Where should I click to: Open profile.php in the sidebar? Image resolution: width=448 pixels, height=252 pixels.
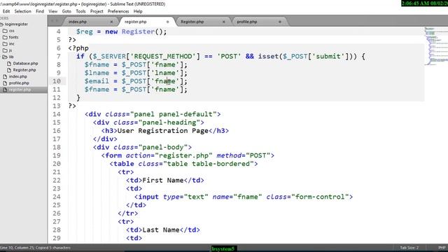click(19, 83)
